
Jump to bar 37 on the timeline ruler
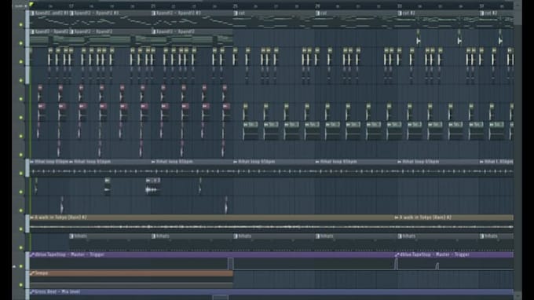coord(481,6)
